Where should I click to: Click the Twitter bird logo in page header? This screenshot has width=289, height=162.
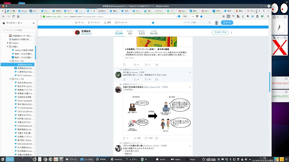(x=153, y=22)
